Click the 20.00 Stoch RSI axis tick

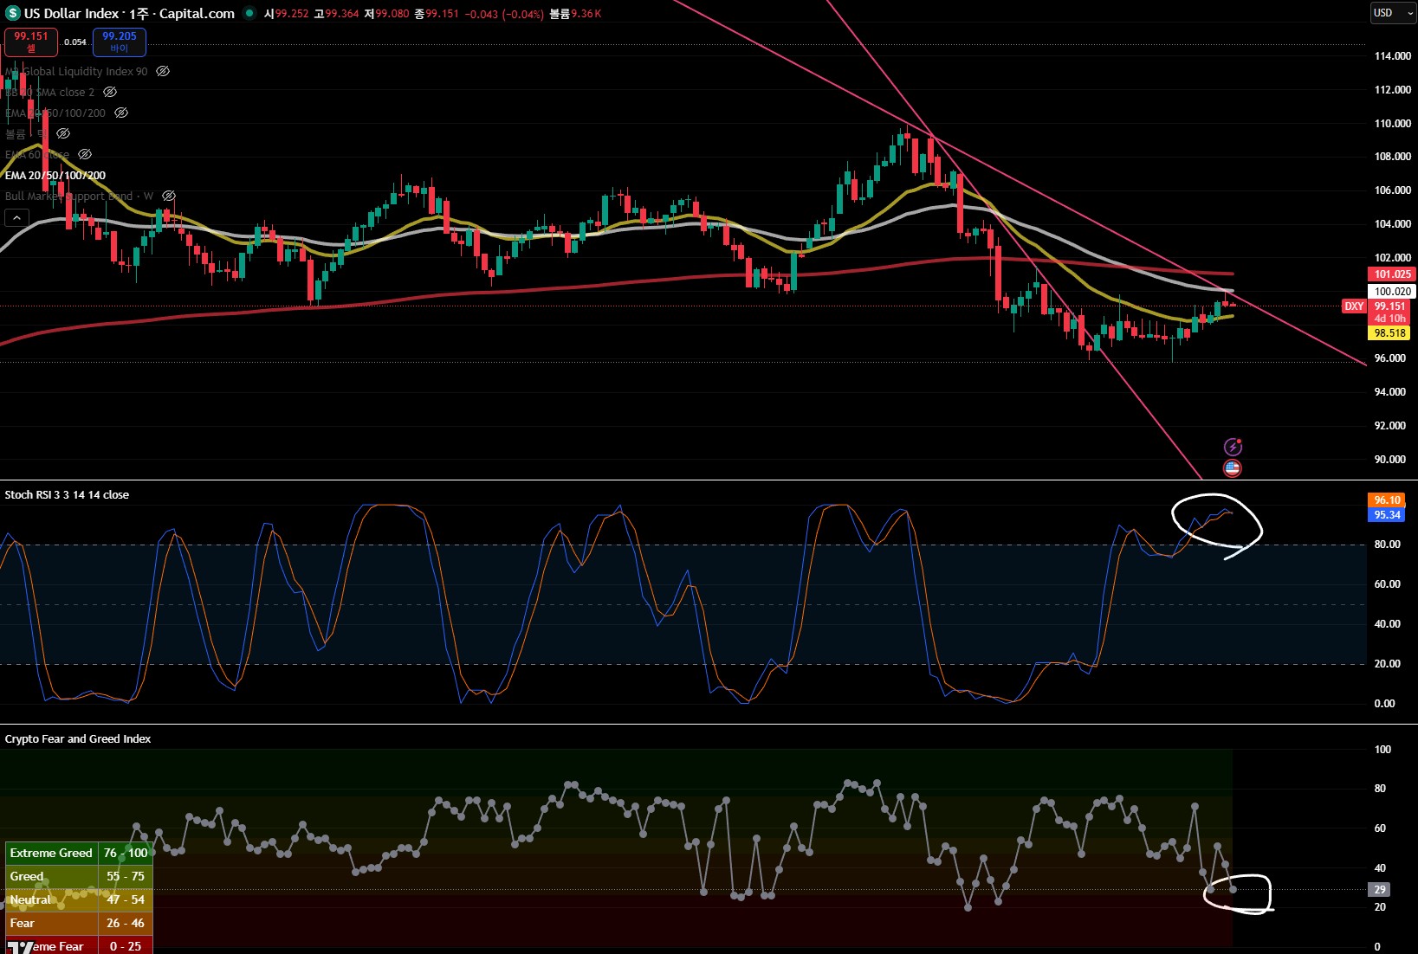1387,663
